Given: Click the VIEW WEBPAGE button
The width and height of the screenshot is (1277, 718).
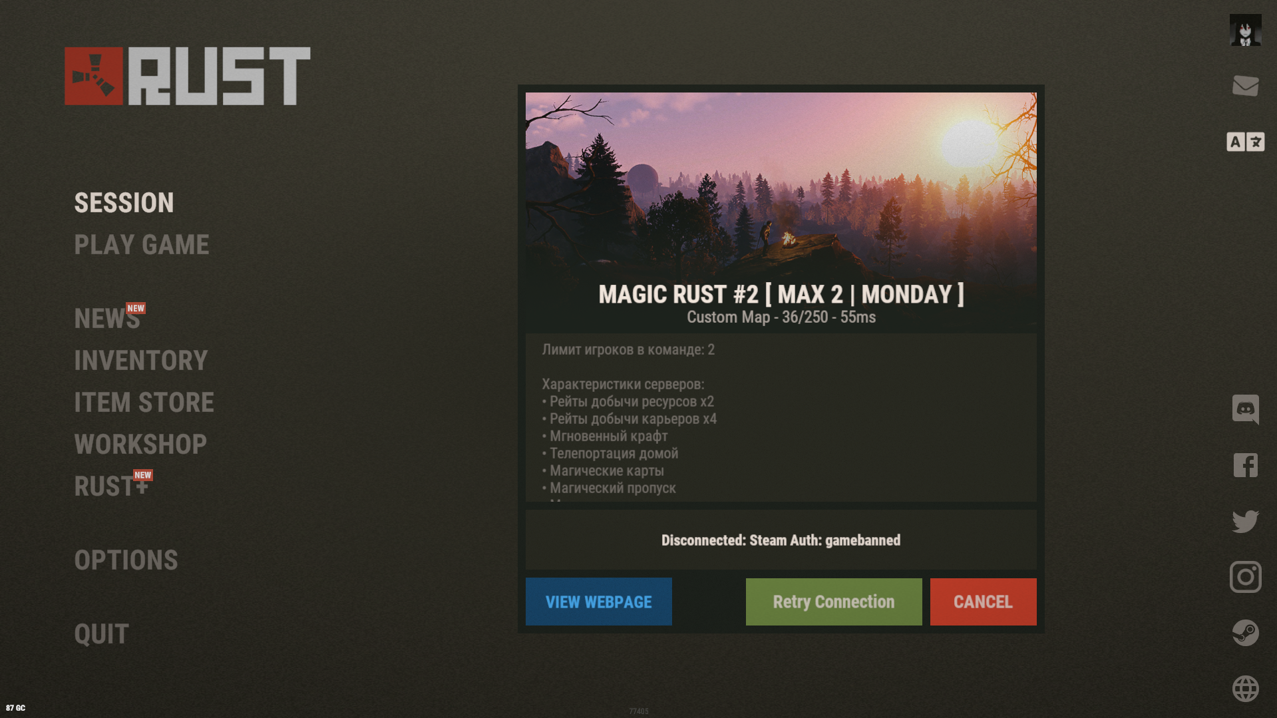Looking at the screenshot, I should pyautogui.click(x=599, y=602).
